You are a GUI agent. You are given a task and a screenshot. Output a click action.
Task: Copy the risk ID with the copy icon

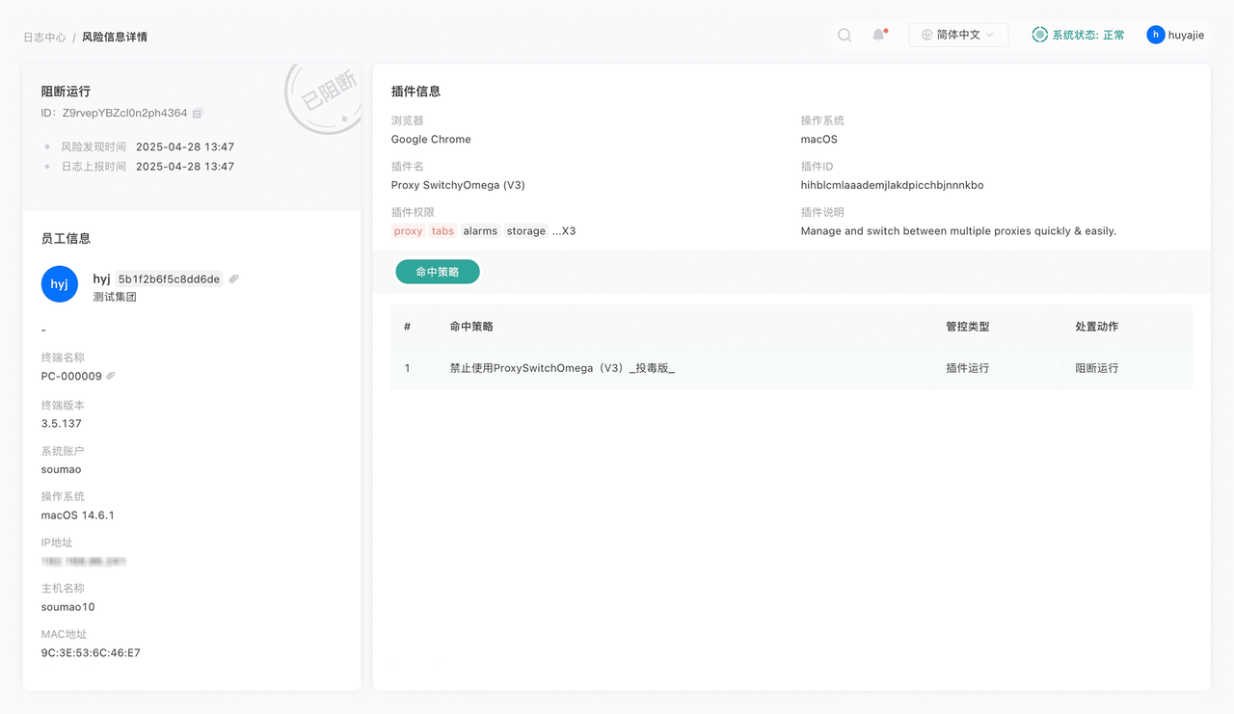click(198, 114)
